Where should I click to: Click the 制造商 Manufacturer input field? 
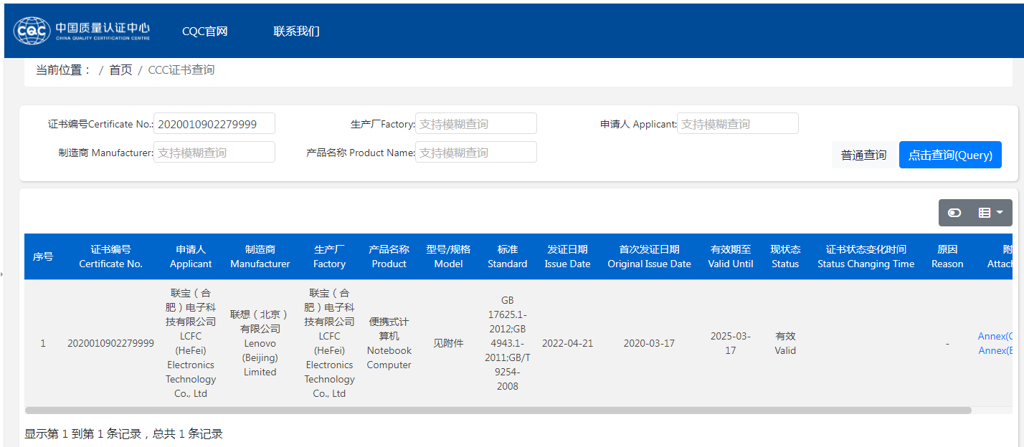coord(214,153)
